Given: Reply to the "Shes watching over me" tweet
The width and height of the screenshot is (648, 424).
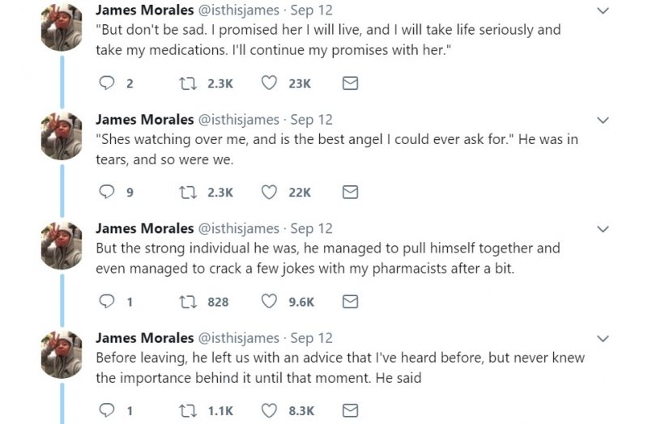Looking at the screenshot, I should coord(107,192).
